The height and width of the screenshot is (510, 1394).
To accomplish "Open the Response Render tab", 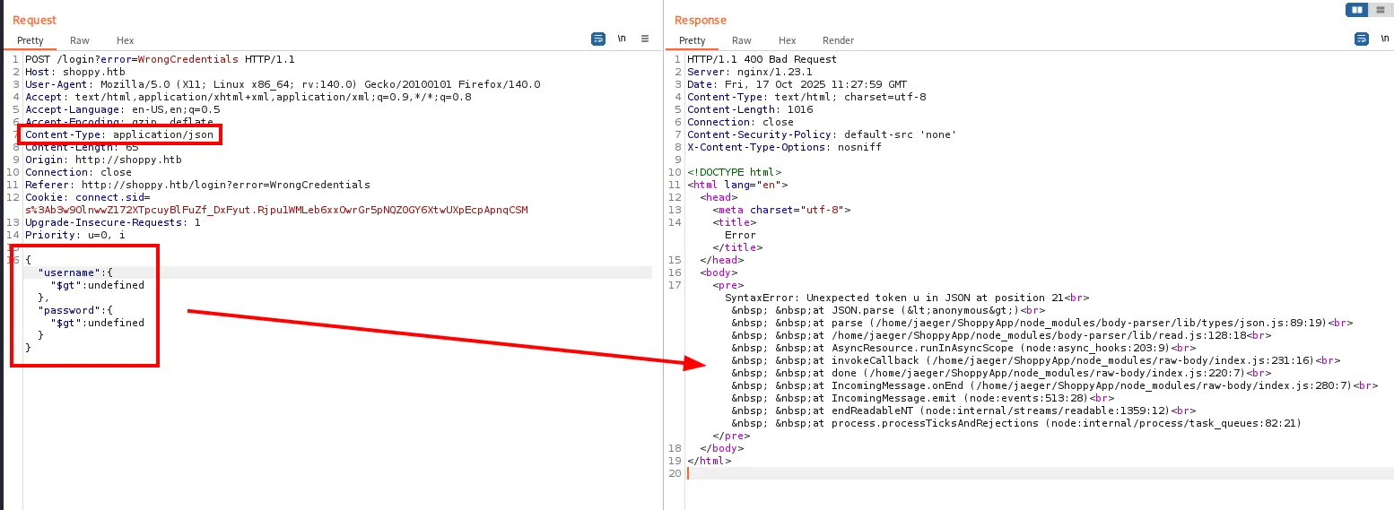I will coord(838,40).
